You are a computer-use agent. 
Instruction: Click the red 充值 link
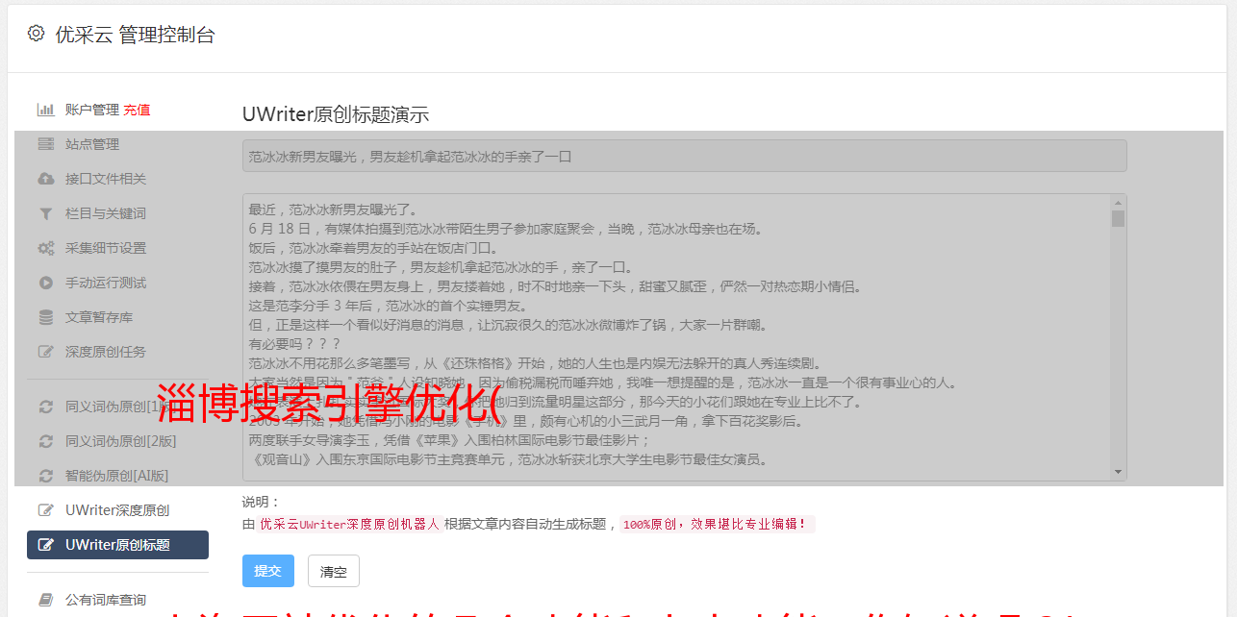click(137, 110)
